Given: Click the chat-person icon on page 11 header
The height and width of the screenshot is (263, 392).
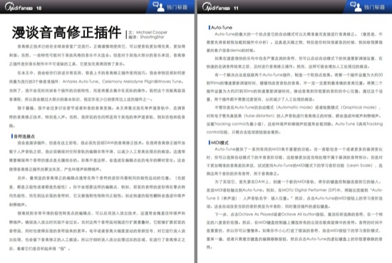Looking at the screenshot, I should [356, 6].
